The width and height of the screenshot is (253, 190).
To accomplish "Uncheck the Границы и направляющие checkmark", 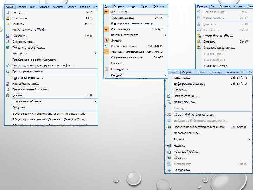I will coord(106,52).
